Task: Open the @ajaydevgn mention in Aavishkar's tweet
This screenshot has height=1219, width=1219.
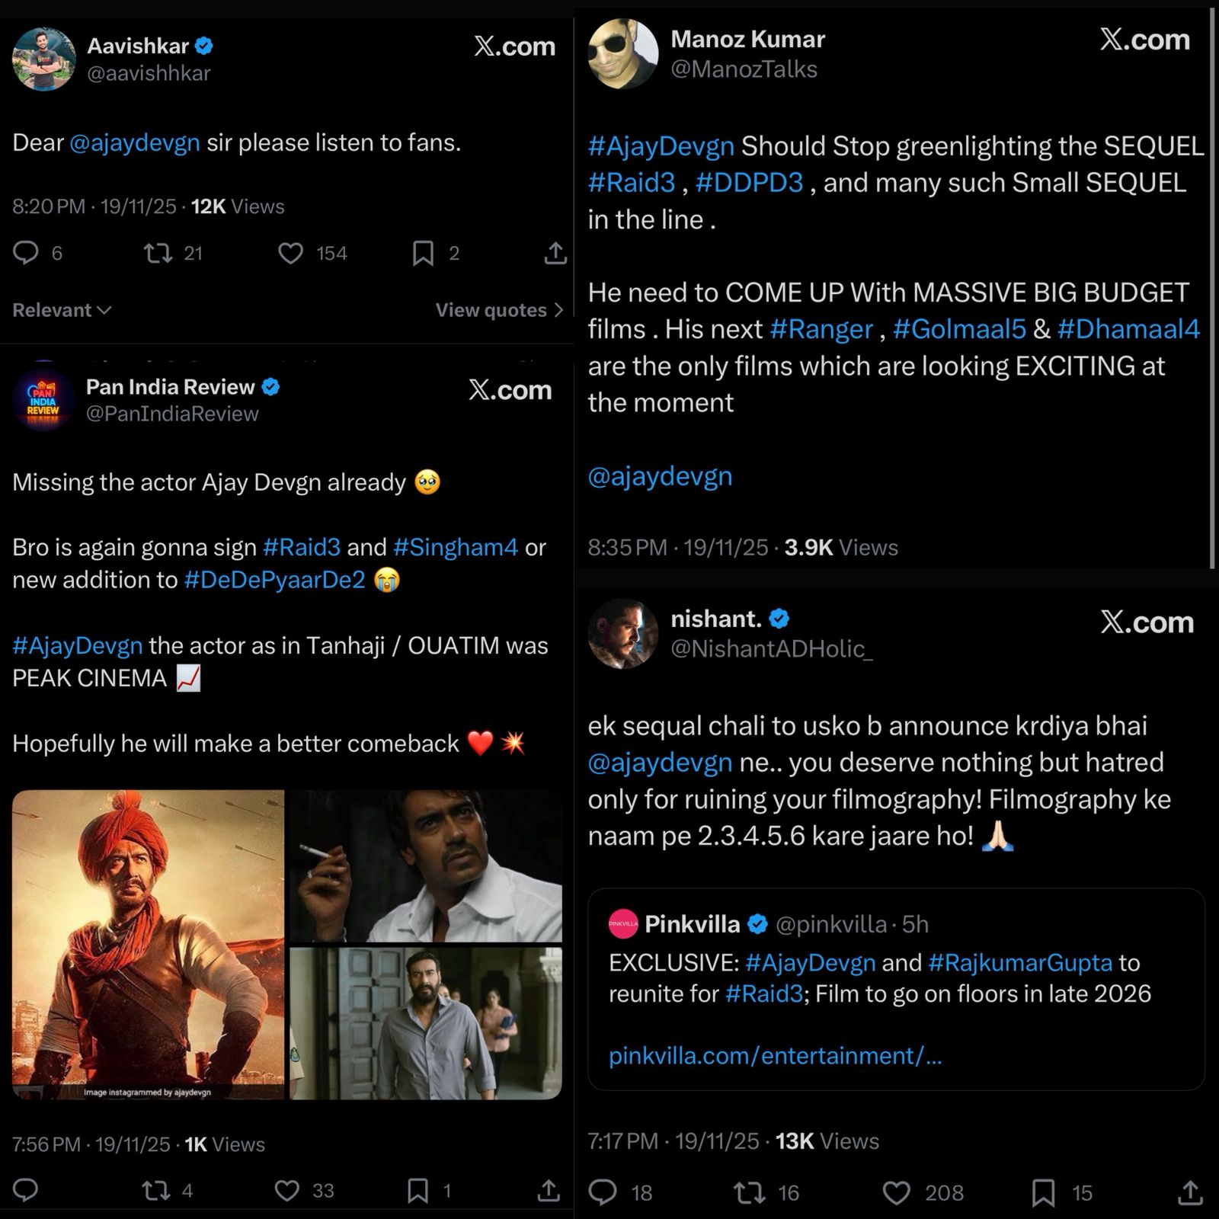Action: [x=135, y=143]
